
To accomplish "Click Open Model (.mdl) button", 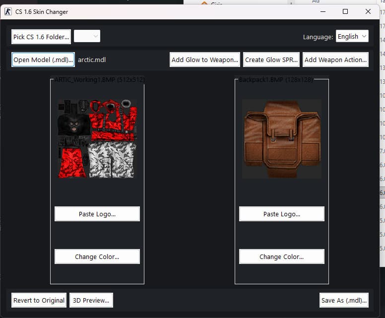I will (x=43, y=60).
